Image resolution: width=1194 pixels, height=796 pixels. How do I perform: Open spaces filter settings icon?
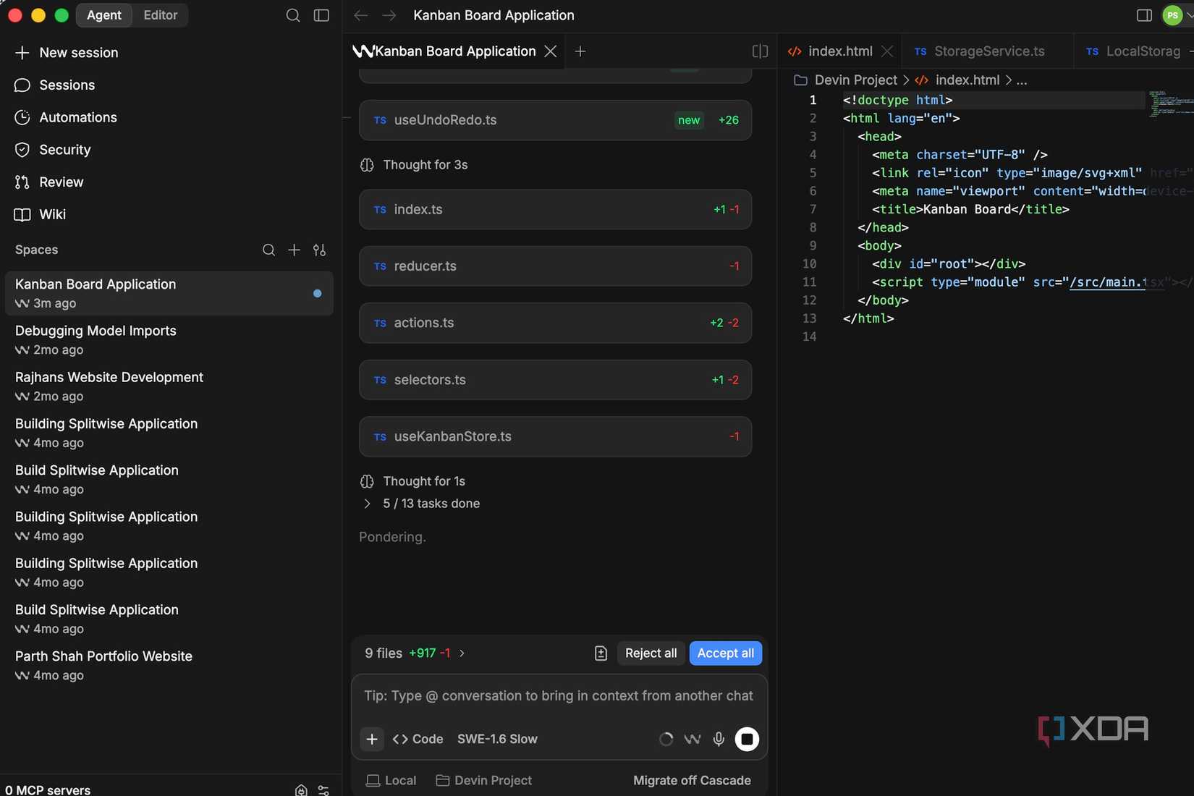(319, 250)
